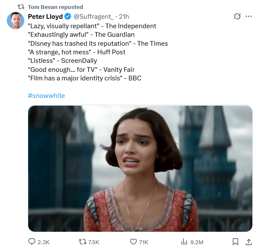This screenshot has height=251, width=260.
Task: Click the blue verified badge beside Peter Lloyd
Action: 67,17
